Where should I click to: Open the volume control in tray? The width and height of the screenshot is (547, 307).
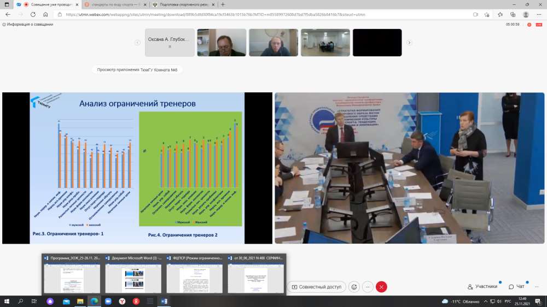(x=499, y=302)
